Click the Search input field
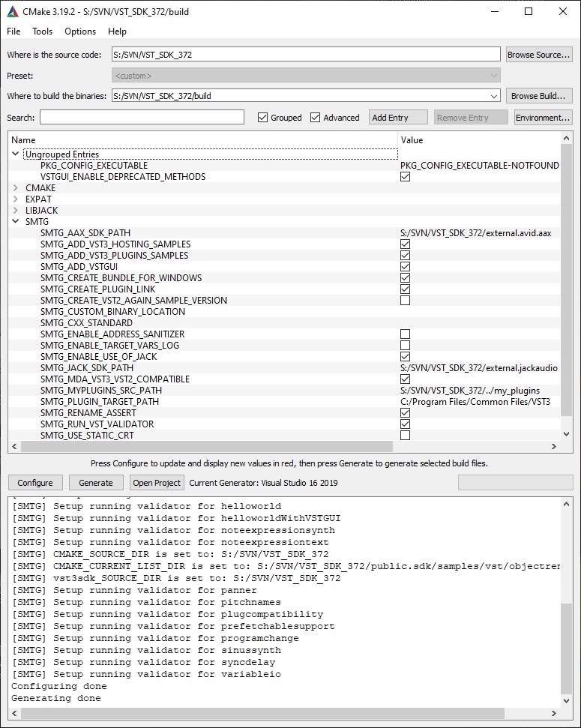The image size is (581, 728). (x=142, y=117)
